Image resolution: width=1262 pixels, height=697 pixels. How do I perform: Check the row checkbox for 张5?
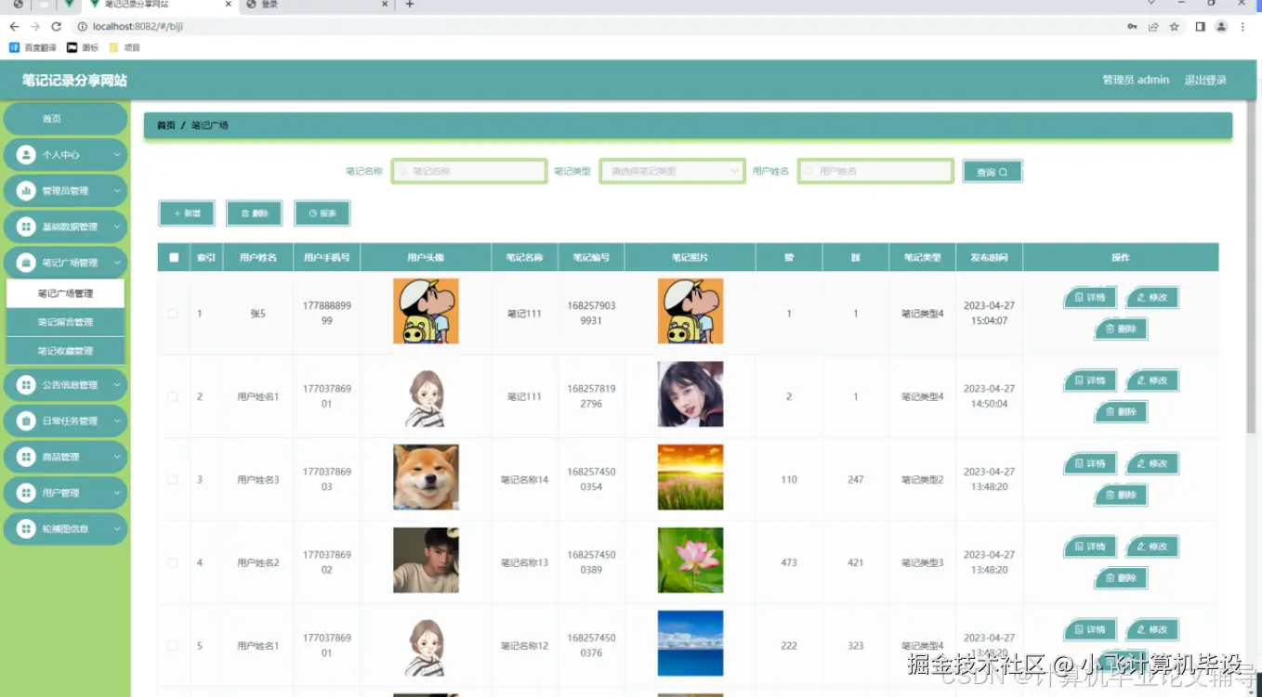(173, 314)
